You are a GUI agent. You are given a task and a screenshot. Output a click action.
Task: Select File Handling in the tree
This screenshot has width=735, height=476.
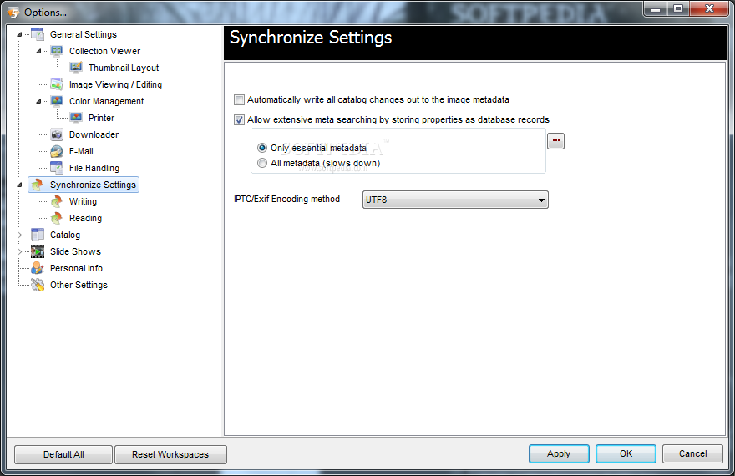pyautogui.click(x=94, y=168)
